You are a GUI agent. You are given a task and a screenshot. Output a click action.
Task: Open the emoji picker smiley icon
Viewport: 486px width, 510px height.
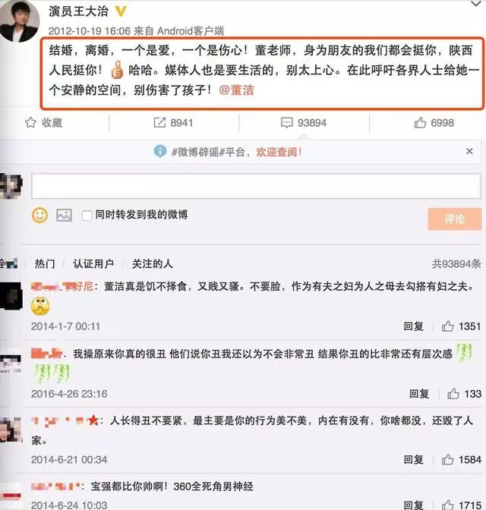[x=39, y=215]
